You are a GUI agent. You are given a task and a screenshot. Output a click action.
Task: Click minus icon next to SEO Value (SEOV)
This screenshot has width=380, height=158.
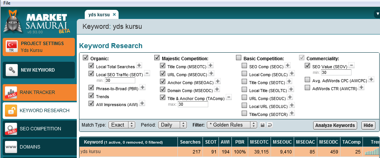tap(351, 65)
